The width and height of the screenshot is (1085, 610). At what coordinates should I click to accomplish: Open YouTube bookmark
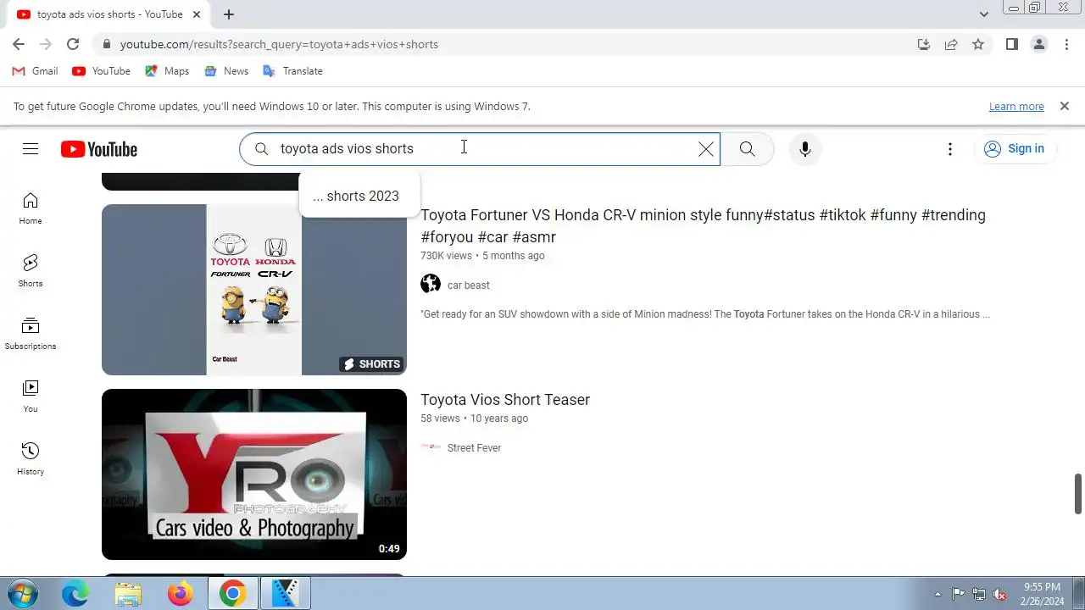click(x=101, y=71)
